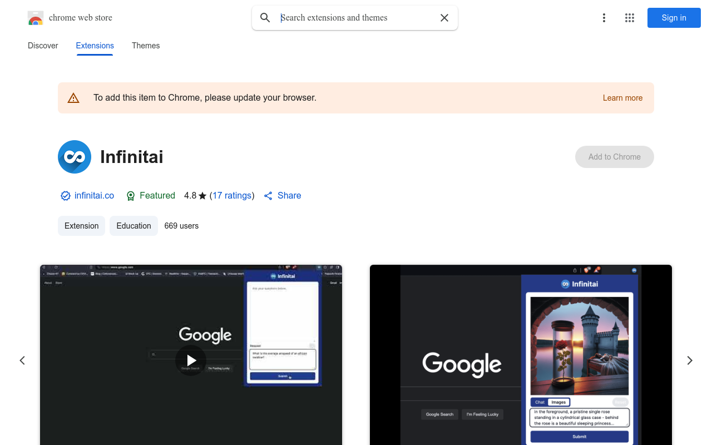
Task: Switch to the Discover tab
Action: coord(43,46)
